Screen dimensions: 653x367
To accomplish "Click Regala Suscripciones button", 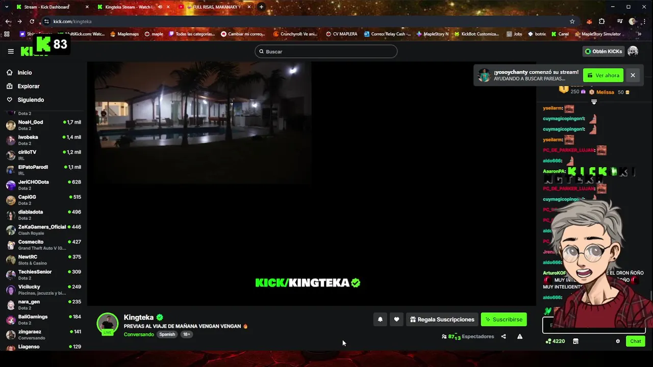I will [x=442, y=320].
